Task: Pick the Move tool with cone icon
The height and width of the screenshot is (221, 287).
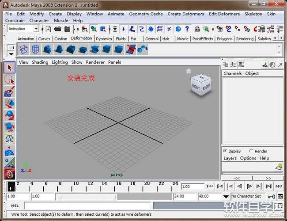Action: coord(10,103)
